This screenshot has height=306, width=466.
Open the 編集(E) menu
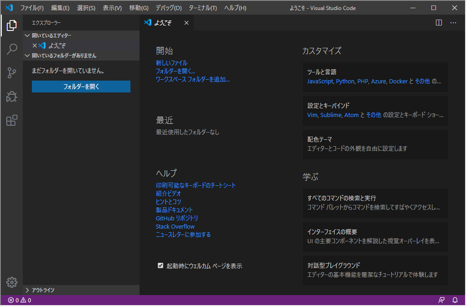tap(60, 8)
